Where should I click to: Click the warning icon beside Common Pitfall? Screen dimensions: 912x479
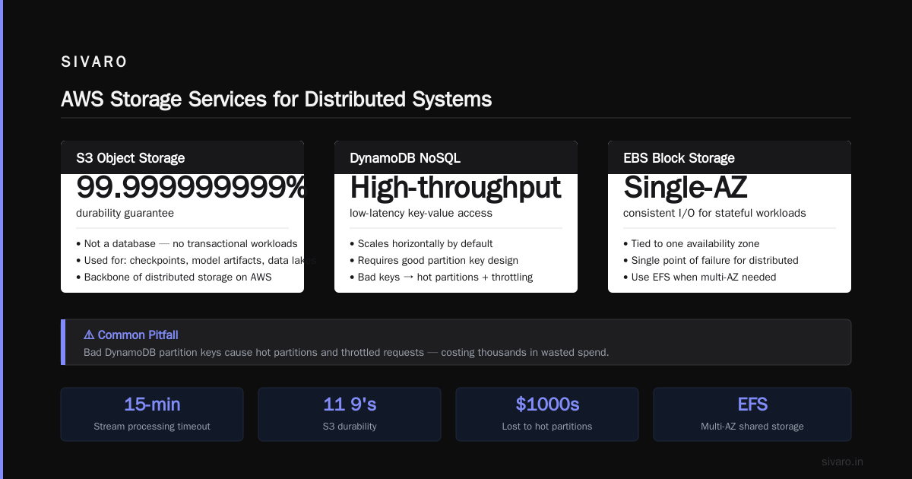tap(89, 335)
